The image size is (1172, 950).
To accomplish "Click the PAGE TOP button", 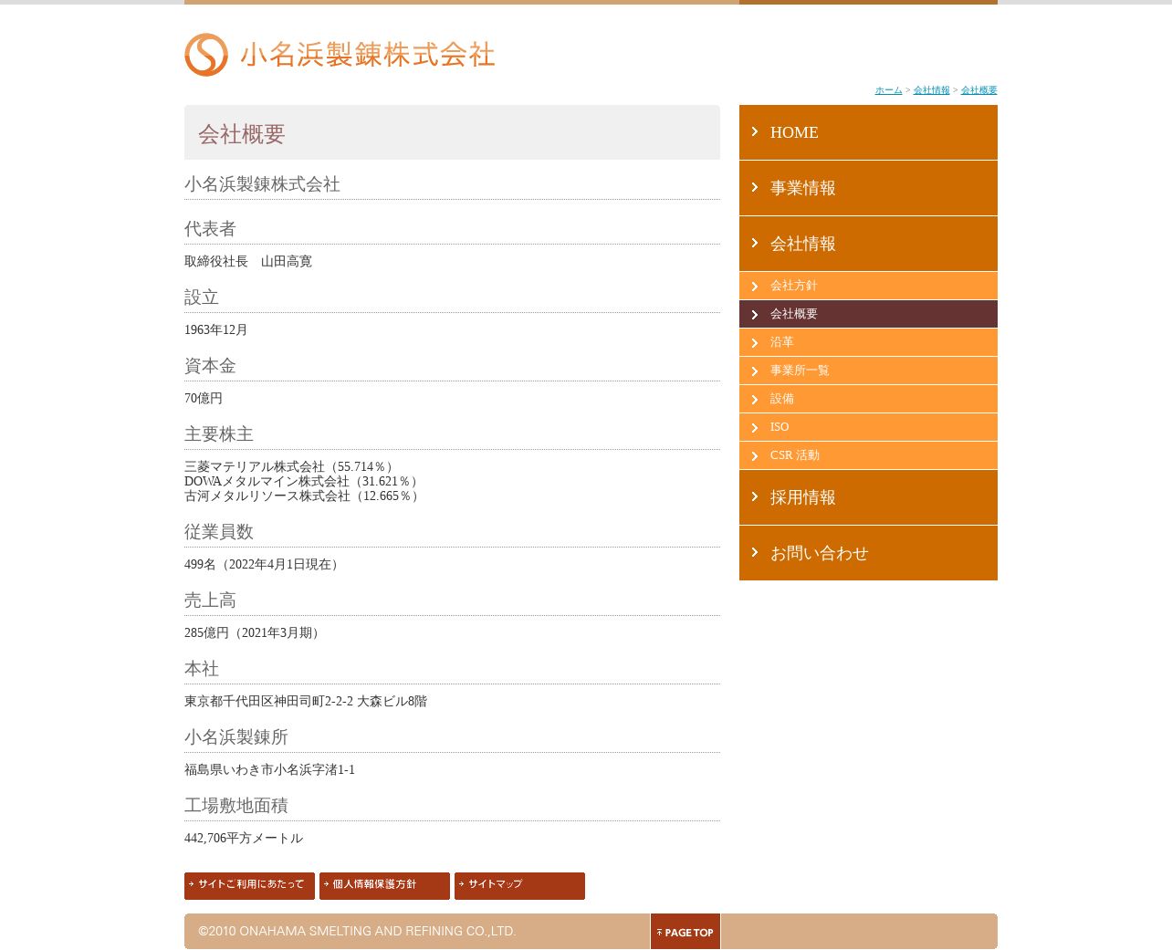I will coord(685,932).
